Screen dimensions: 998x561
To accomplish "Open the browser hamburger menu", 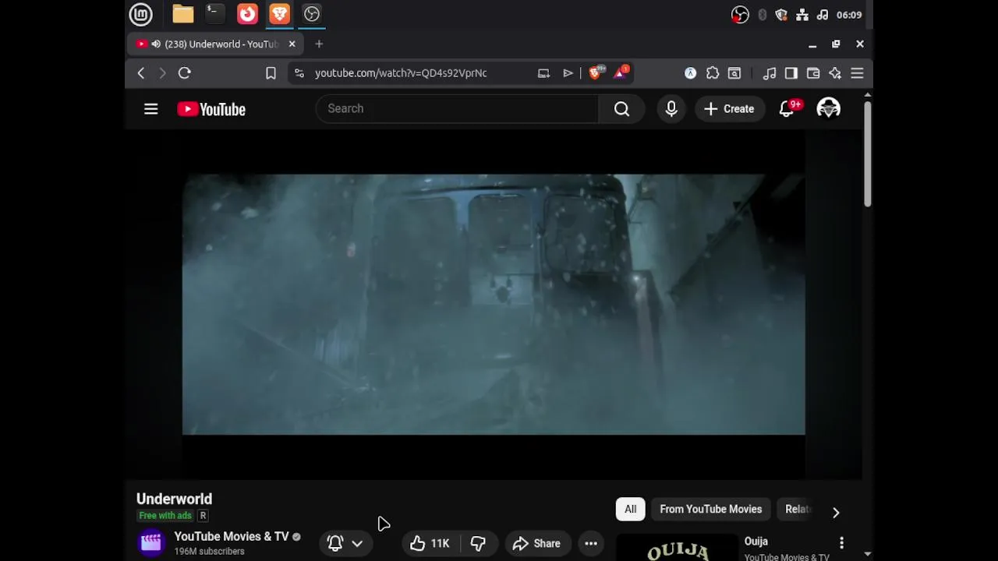I will [x=857, y=73].
